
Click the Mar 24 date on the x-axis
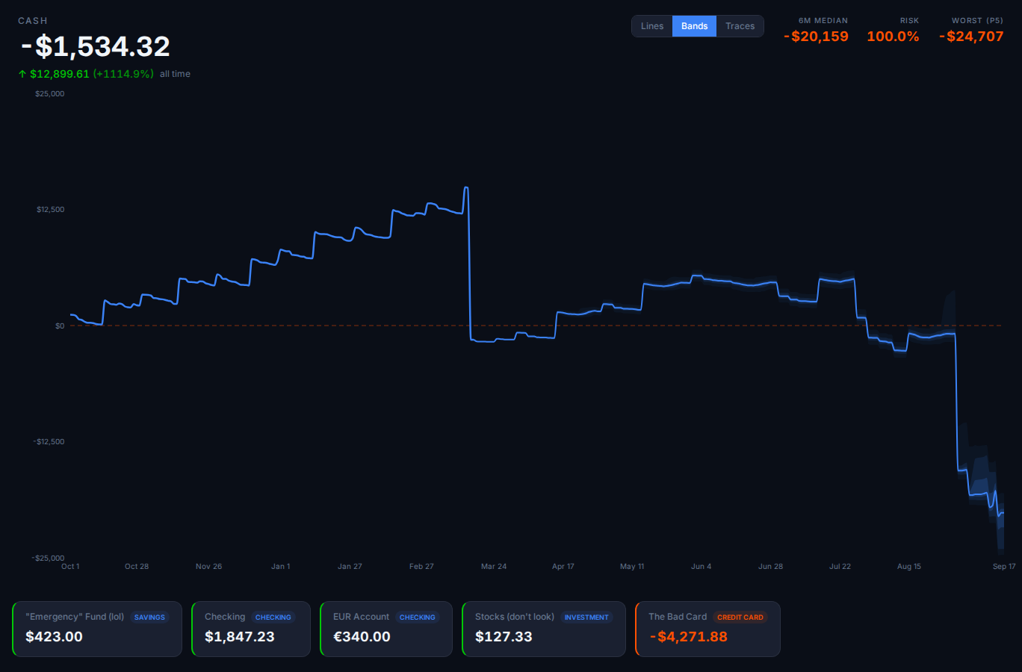pyautogui.click(x=493, y=567)
